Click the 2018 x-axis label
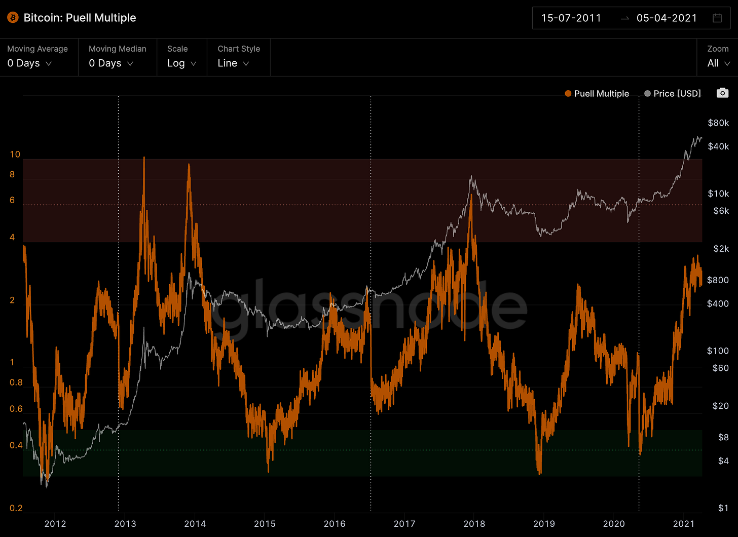Image resolution: width=738 pixels, height=537 pixels. click(x=474, y=523)
